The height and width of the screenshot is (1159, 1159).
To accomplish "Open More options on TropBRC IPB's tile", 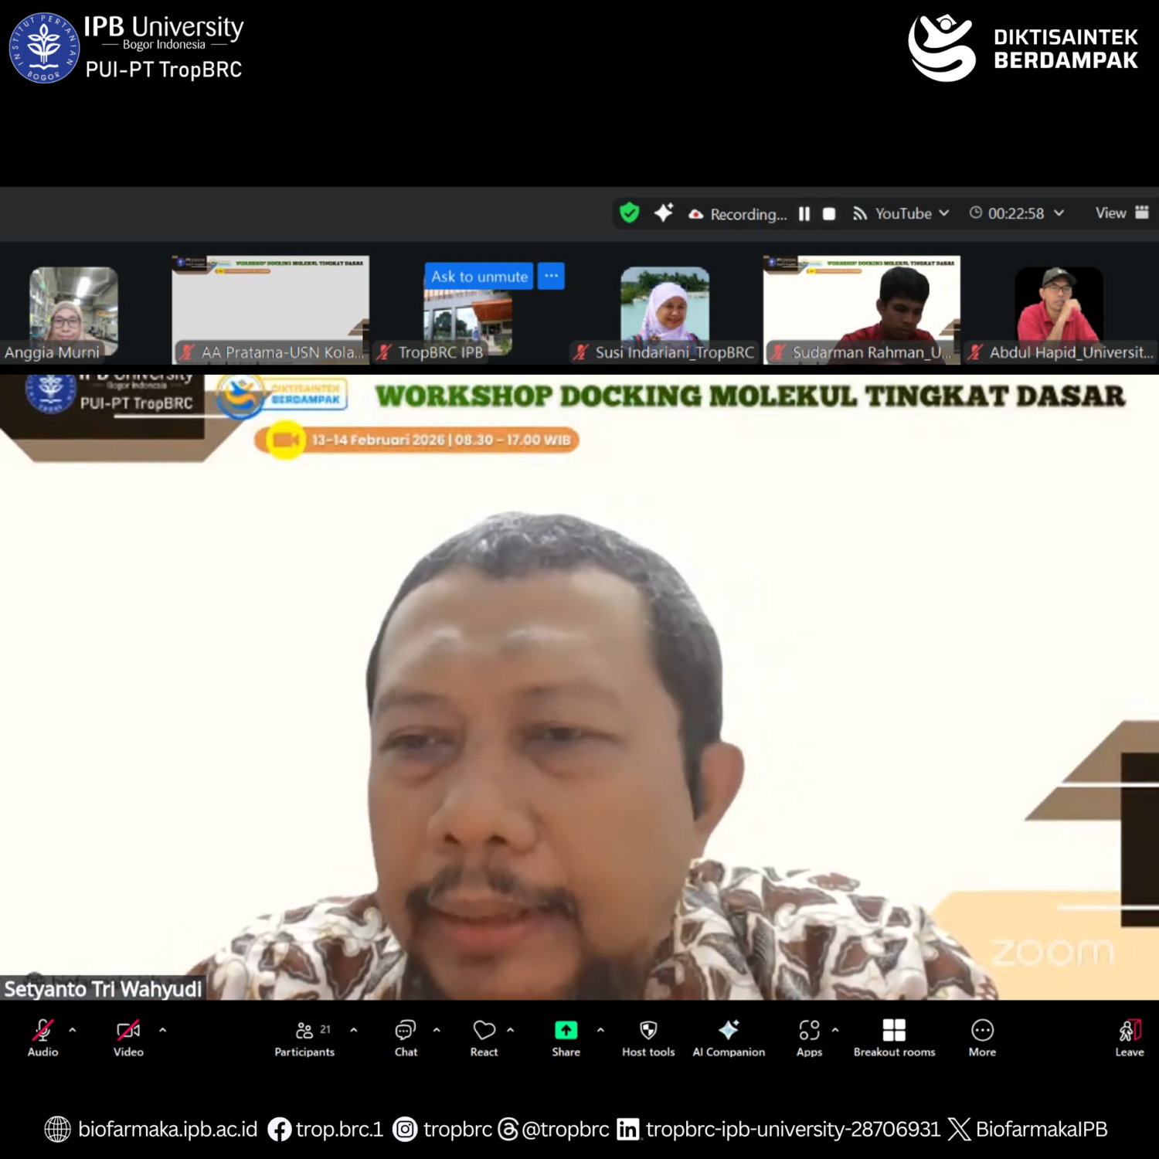I will 550,276.
